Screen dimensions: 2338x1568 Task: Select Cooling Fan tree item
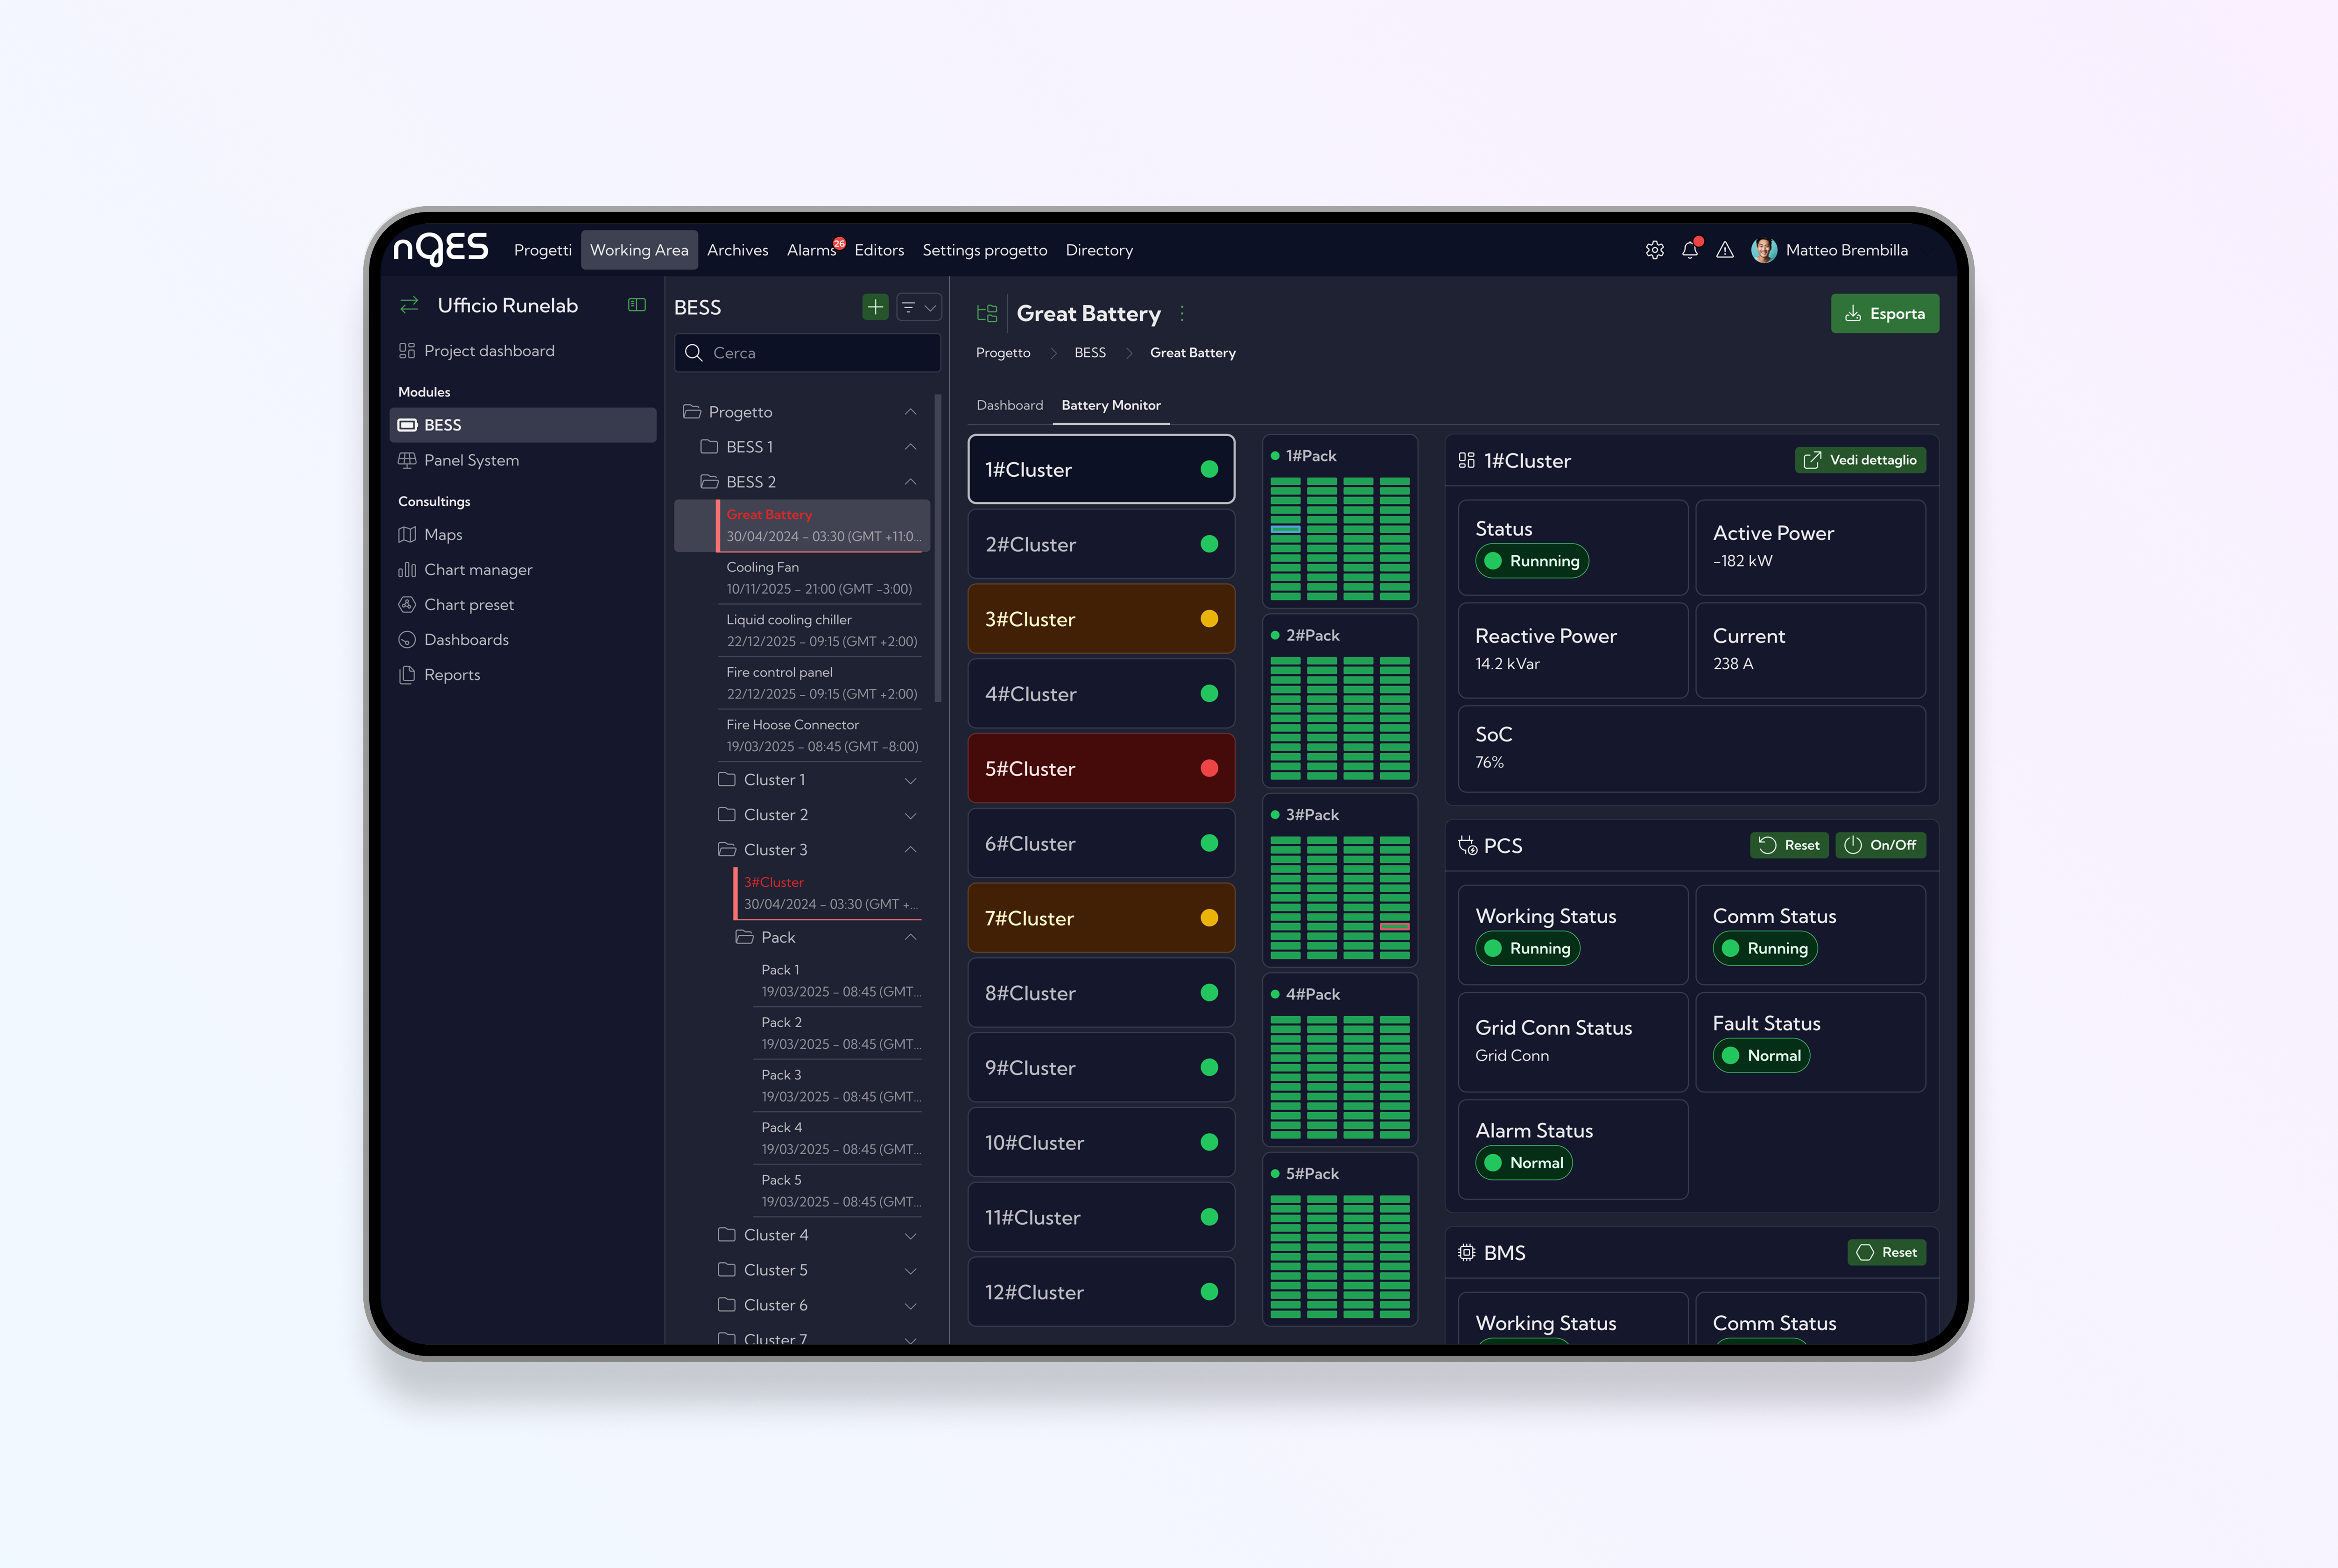(819, 578)
